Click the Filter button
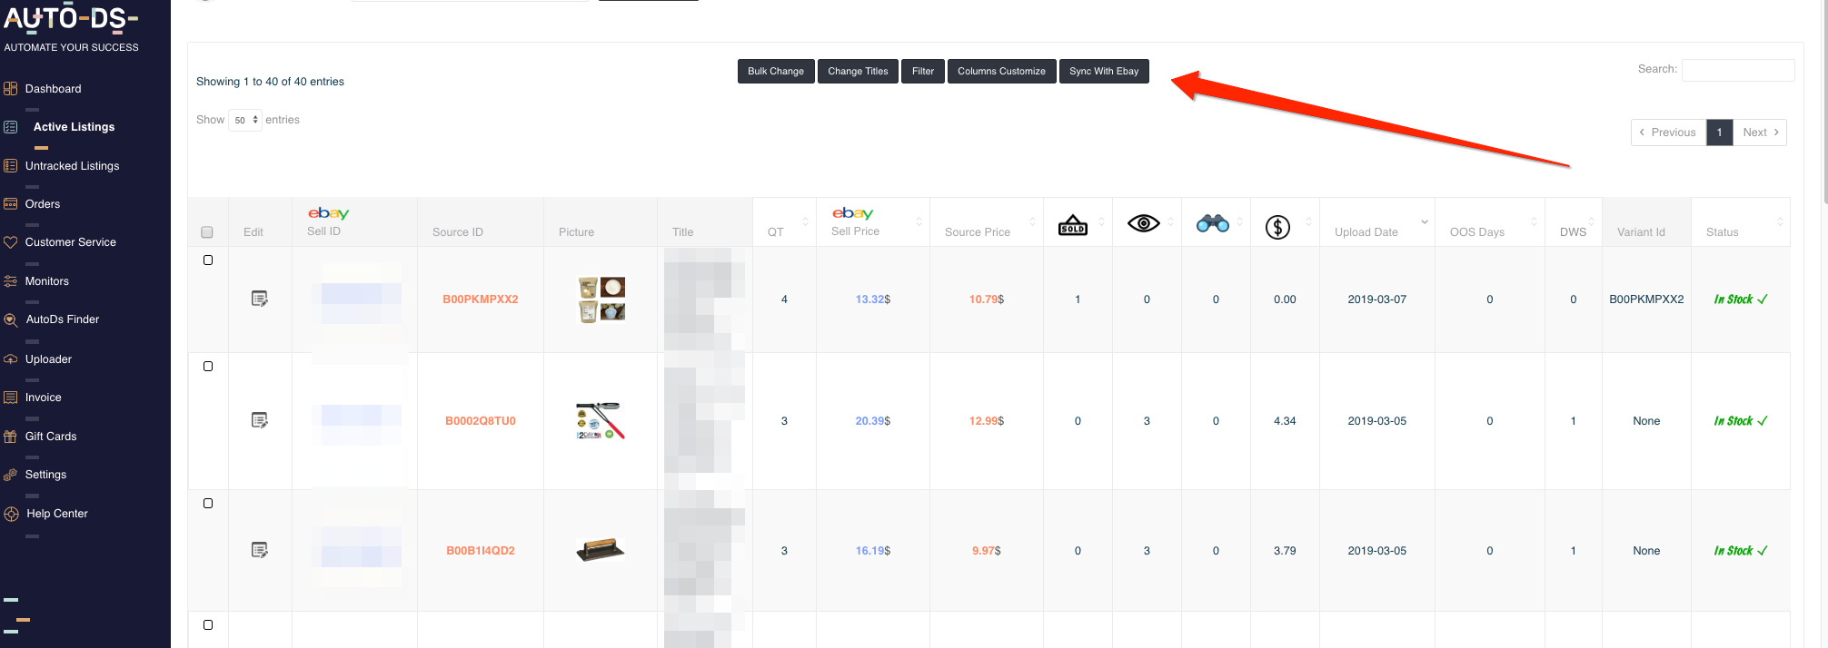This screenshot has width=1828, height=648. click(x=923, y=71)
